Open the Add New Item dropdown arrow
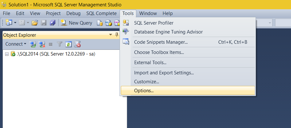291x128 pixels. pos(28,23)
